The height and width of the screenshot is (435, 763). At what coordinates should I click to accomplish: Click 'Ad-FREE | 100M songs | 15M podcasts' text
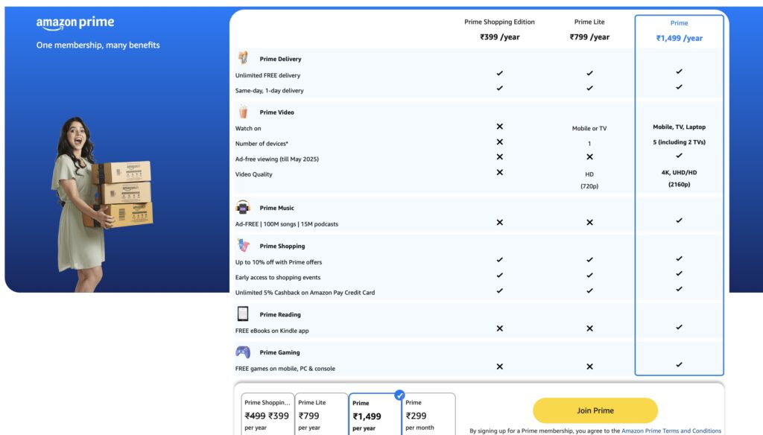[287, 224]
